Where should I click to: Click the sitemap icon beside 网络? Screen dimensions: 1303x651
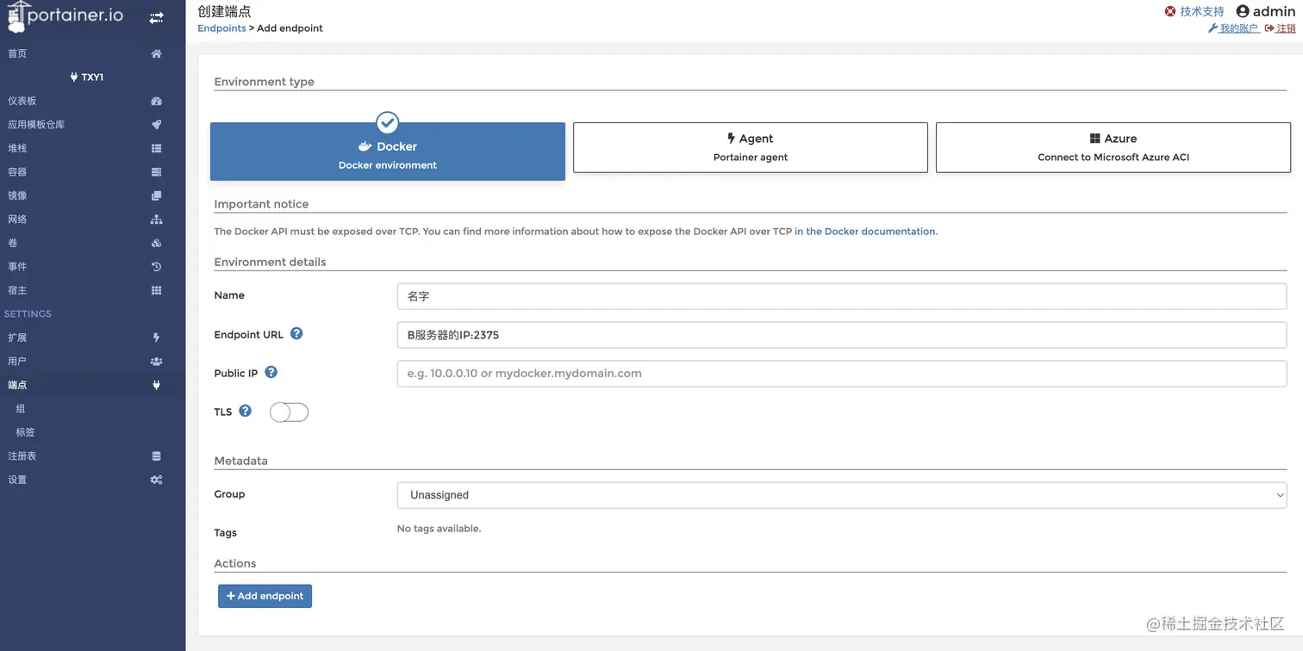coord(156,219)
